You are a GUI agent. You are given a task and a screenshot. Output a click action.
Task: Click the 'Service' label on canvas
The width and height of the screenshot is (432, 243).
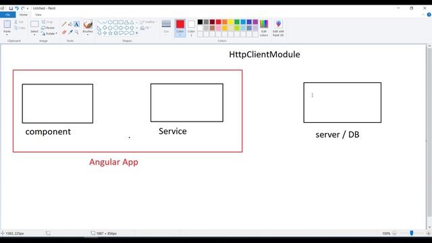pyautogui.click(x=173, y=131)
